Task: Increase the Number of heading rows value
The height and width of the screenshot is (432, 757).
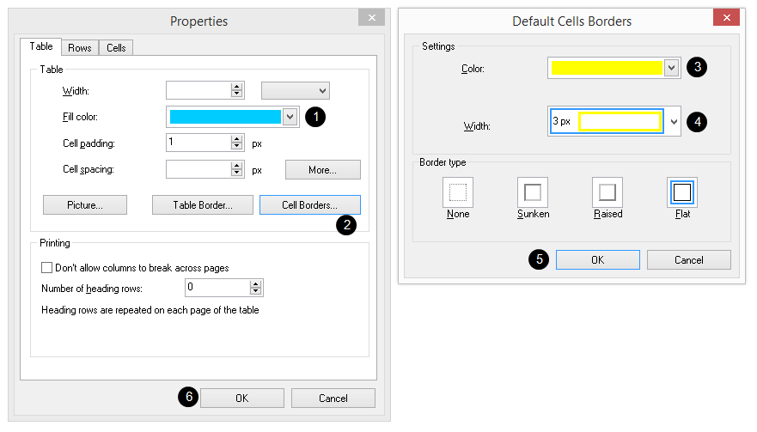Action: 255,283
